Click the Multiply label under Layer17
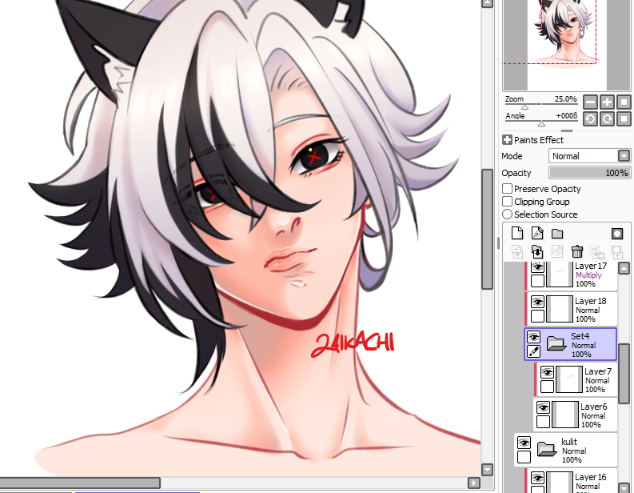 coord(588,275)
